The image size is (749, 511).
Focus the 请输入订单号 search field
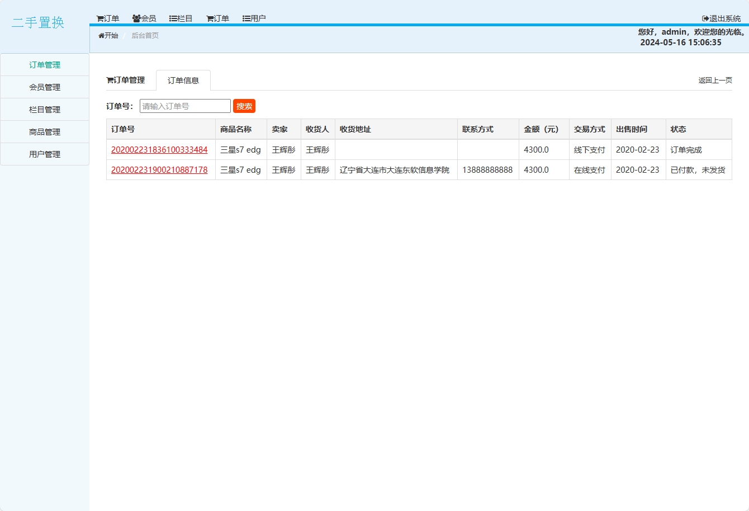click(185, 106)
